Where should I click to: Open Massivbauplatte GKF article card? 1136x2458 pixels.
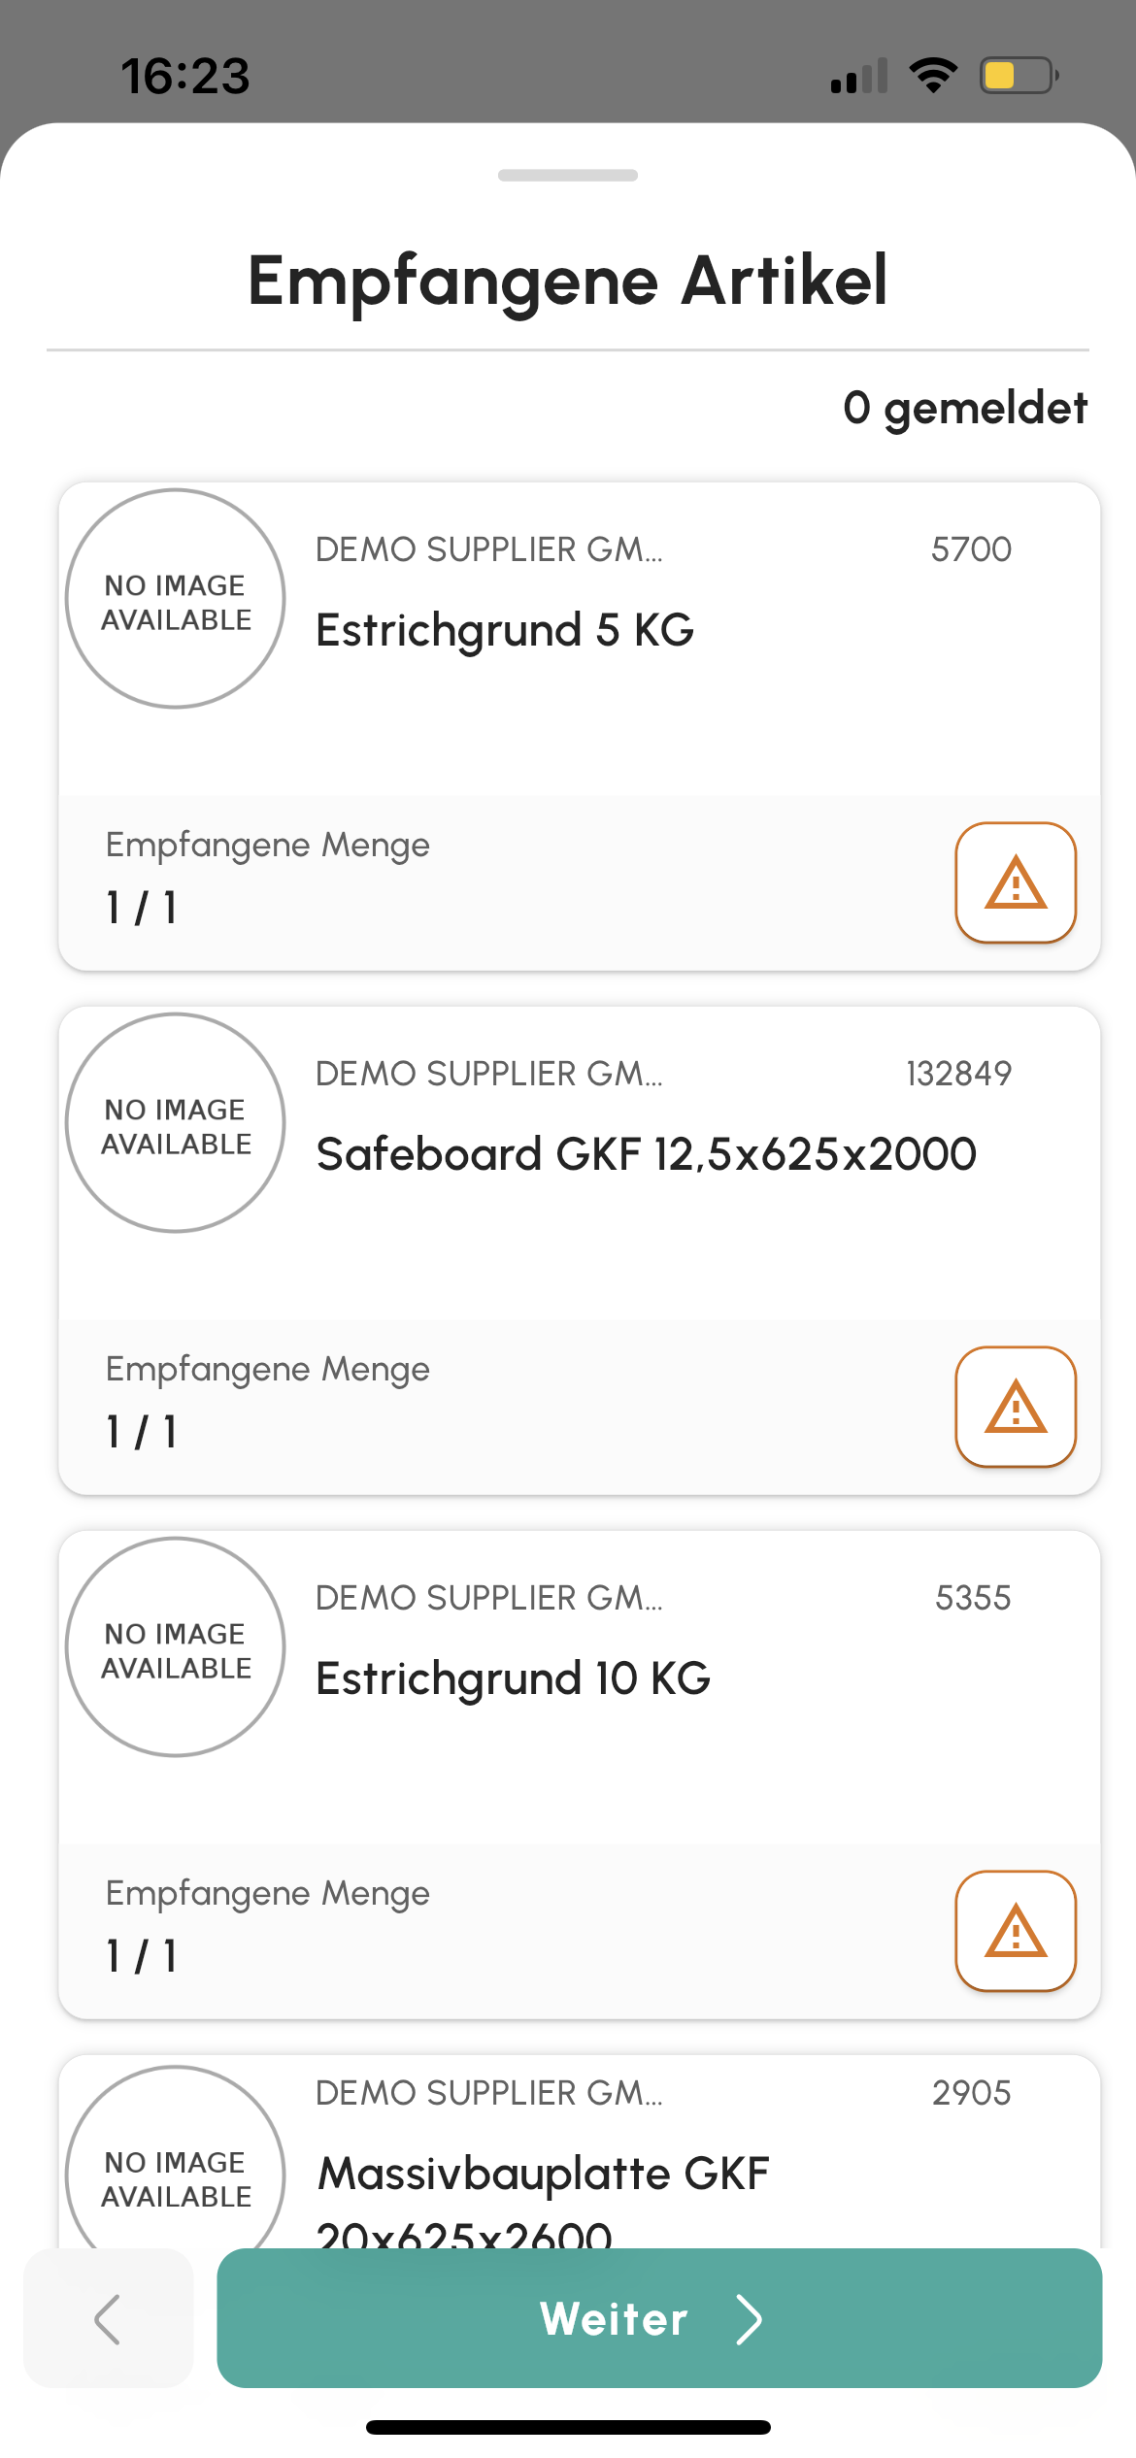580,2152
